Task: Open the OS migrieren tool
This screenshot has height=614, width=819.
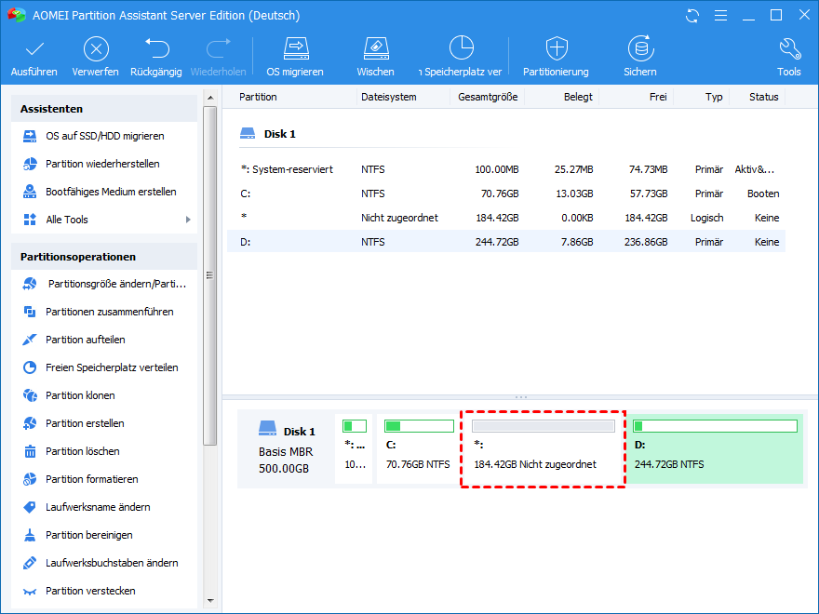Action: pyautogui.click(x=295, y=49)
